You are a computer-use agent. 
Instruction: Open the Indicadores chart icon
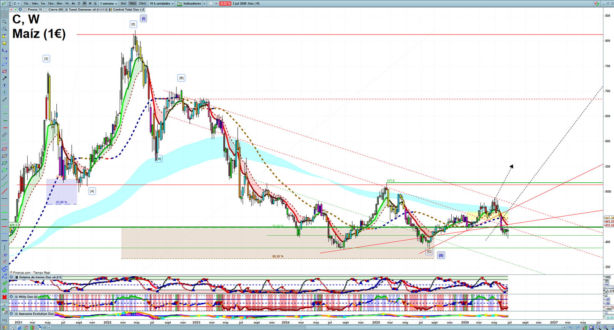(179, 3)
